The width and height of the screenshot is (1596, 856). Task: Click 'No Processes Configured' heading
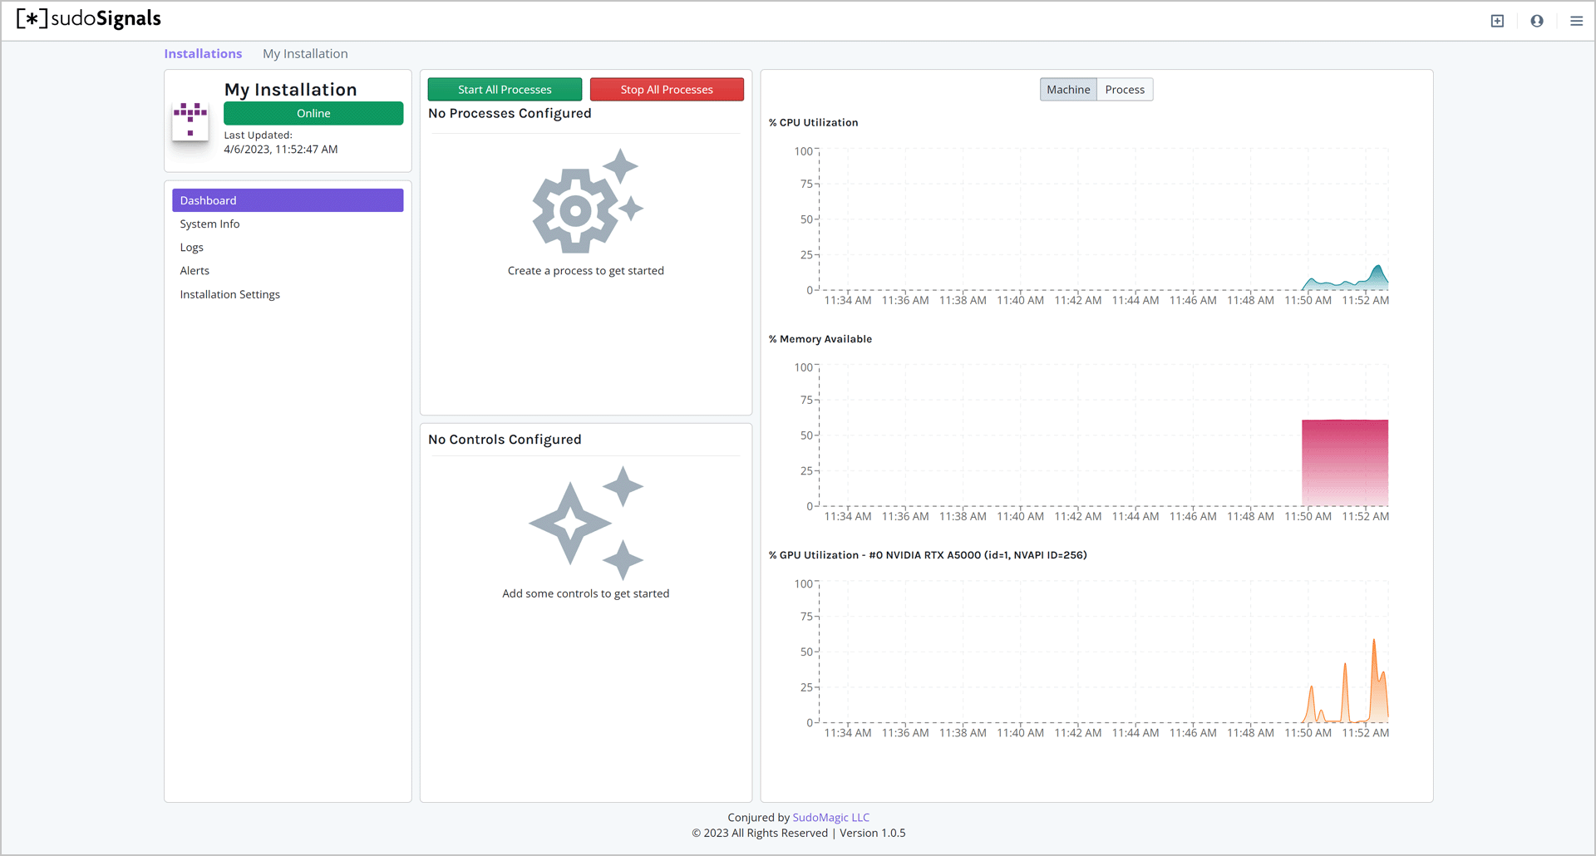pos(510,114)
